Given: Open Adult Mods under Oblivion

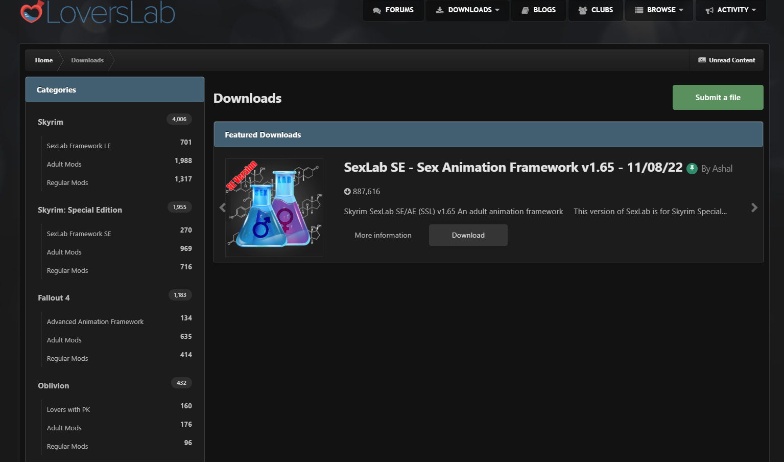Looking at the screenshot, I should click(64, 428).
